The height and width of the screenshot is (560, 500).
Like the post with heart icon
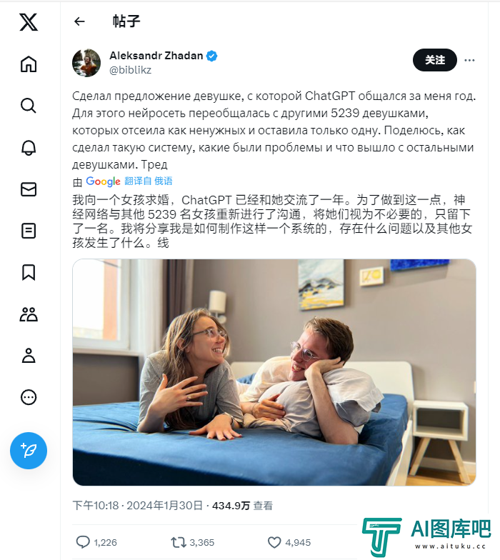pos(274,542)
